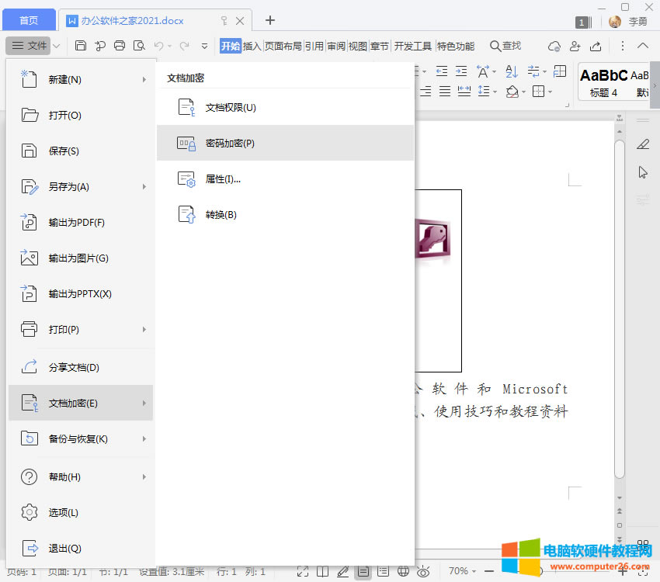Click the Export to PDF toolbar icon
660x582 pixels.
click(x=100, y=46)
